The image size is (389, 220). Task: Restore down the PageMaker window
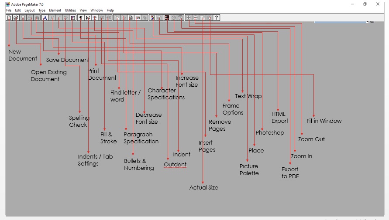[x=365, y=4]
